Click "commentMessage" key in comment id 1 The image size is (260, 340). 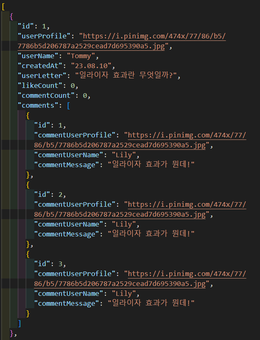tap(66, 165)
